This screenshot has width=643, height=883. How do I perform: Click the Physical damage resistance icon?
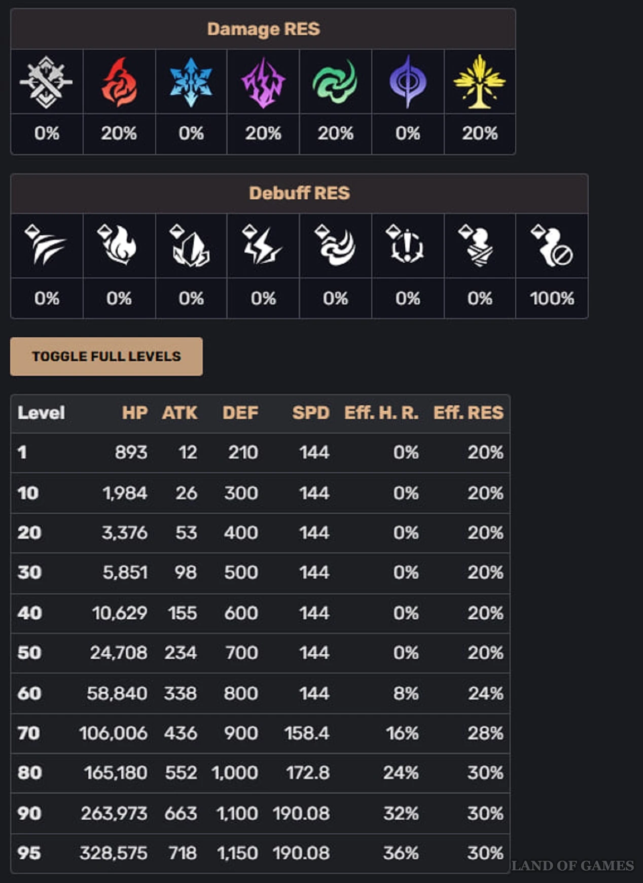pos(46,82)
